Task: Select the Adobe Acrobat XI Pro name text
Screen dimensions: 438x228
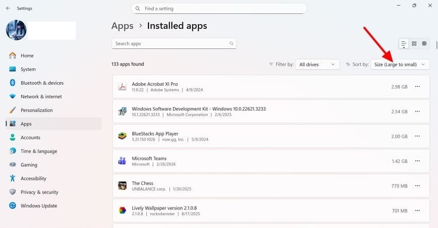Action: (x=155, y=84)
